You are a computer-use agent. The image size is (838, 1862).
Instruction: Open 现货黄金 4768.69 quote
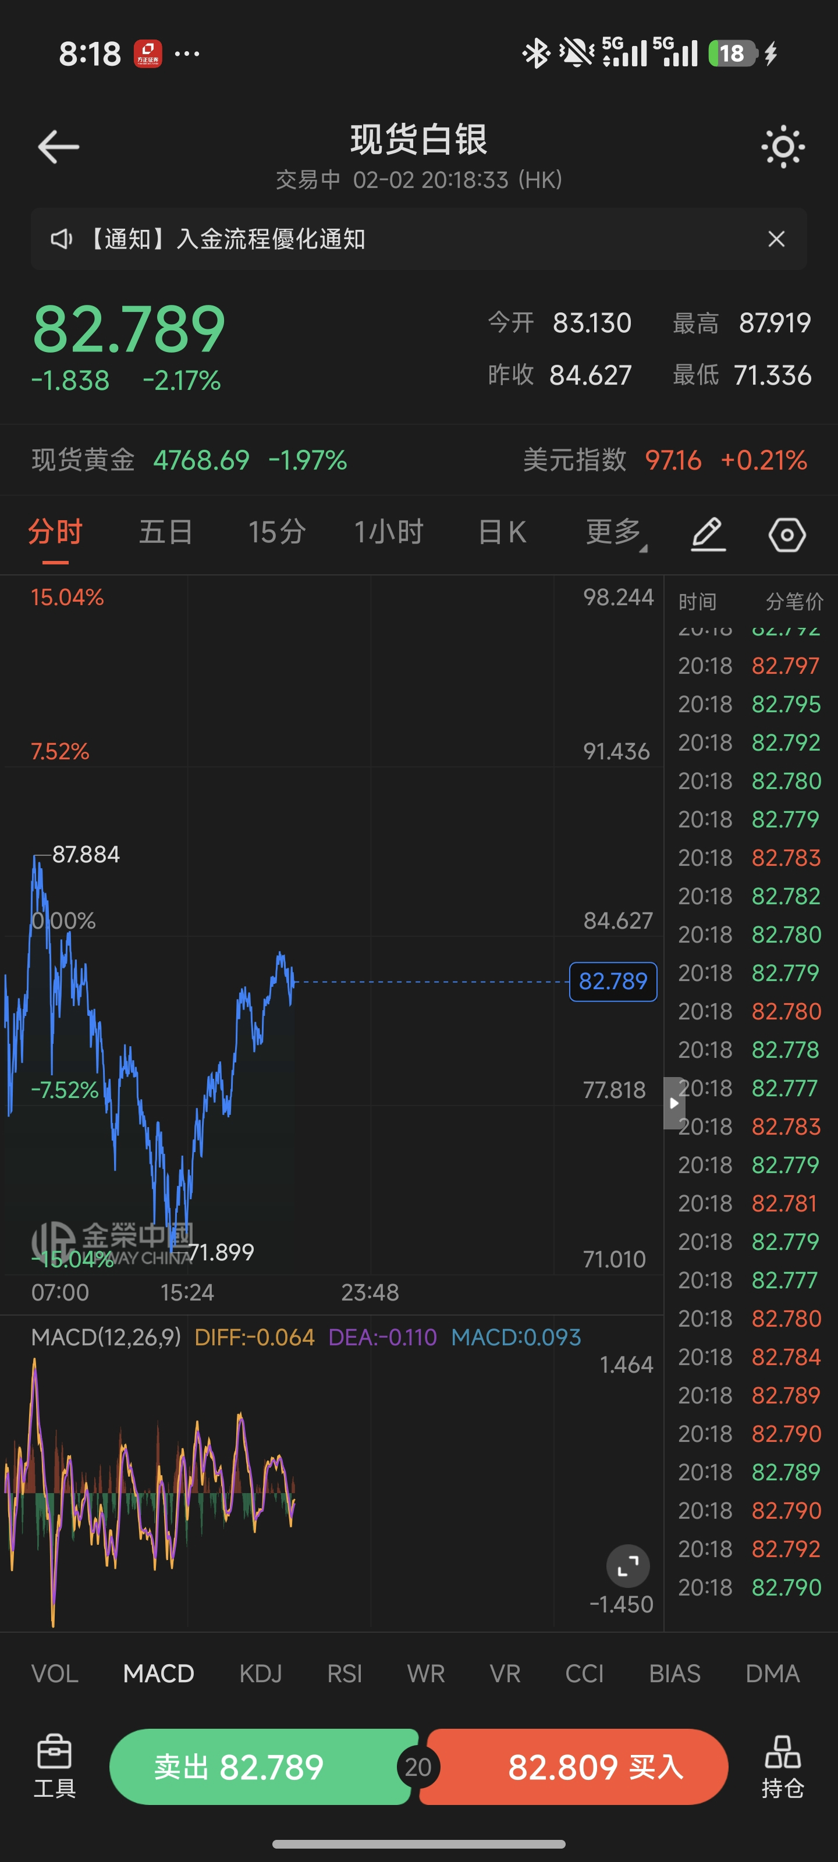190,460
